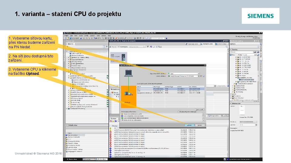The width and height of the screenshot is (291, 163).
Task: Click the Open project toolbar icon
Action: (68, 38)
